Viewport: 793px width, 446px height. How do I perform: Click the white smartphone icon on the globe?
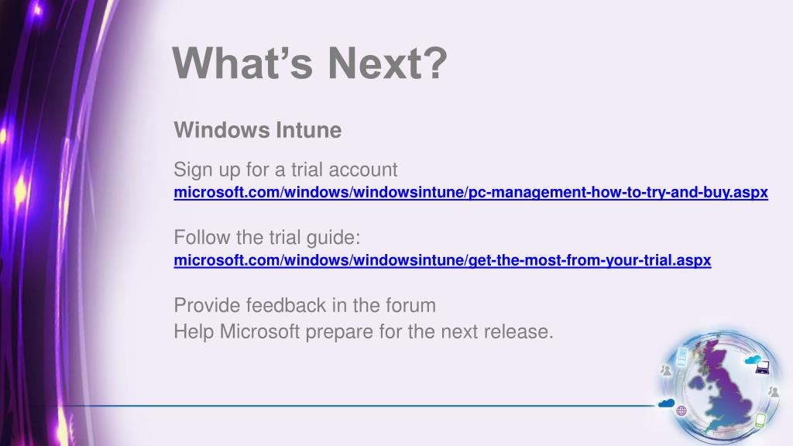[x=681, y=356]
